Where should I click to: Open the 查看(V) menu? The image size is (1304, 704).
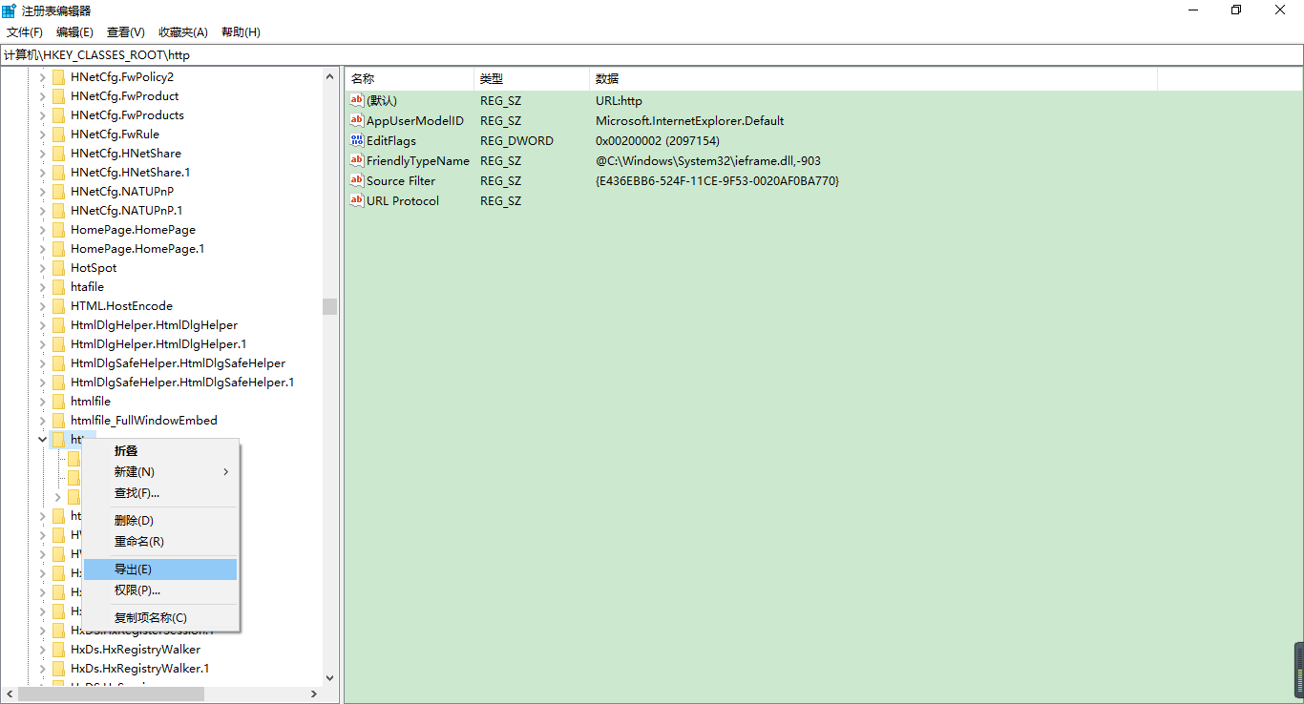[126, 32]
